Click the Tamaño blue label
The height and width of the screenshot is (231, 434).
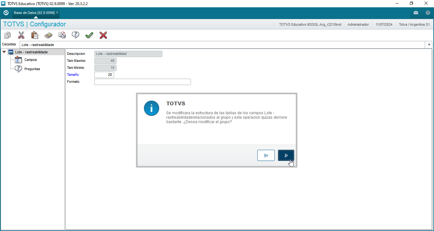tap(73, 75)
